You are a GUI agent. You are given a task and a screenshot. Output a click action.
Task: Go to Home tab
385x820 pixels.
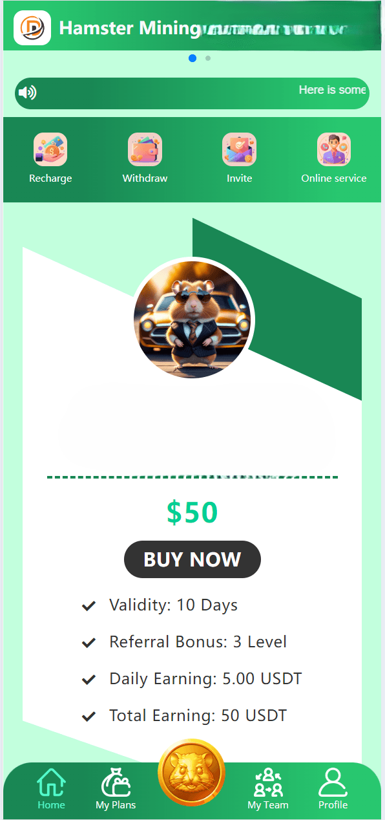51,788
